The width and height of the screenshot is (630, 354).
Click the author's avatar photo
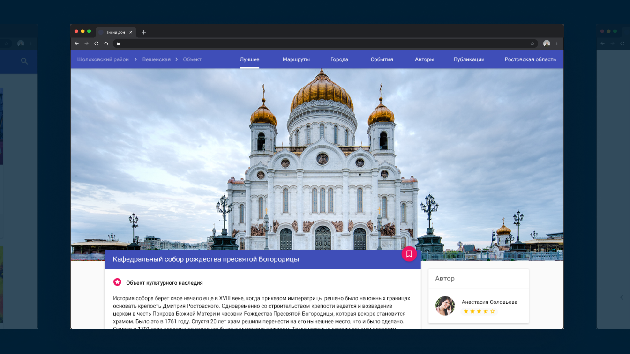click(x=445, y=306)
